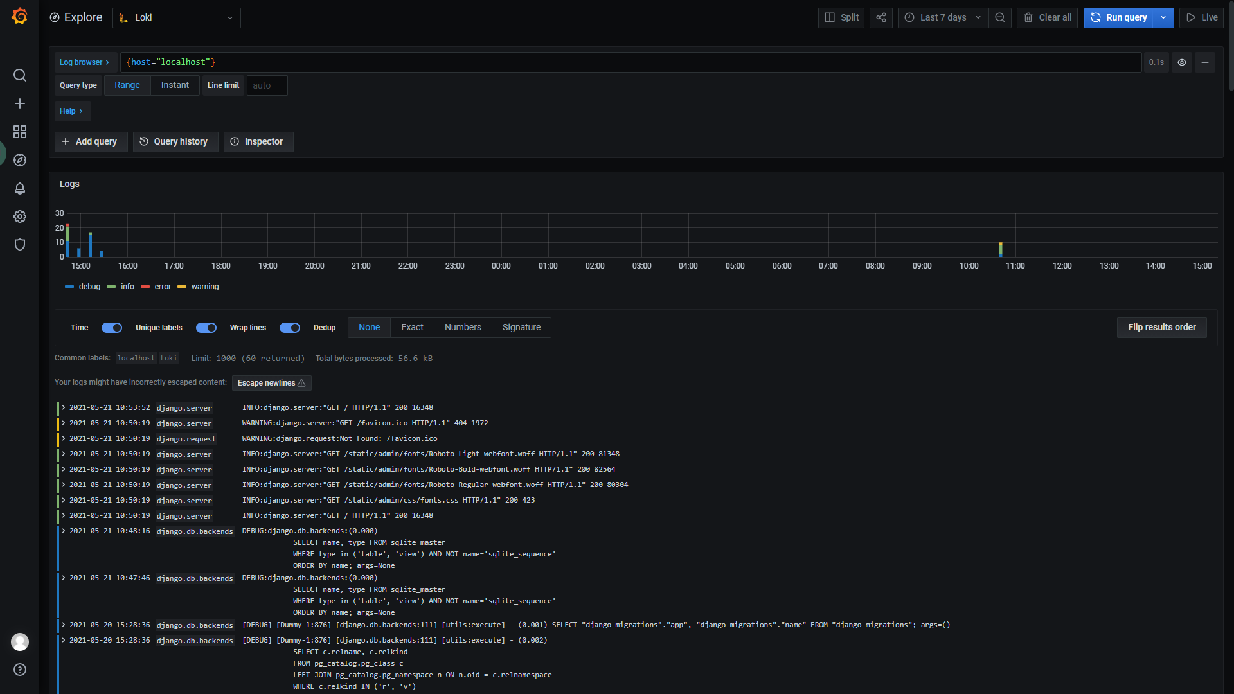Select None dedup option
The image size is (1234, 694).
click(370, 328)
